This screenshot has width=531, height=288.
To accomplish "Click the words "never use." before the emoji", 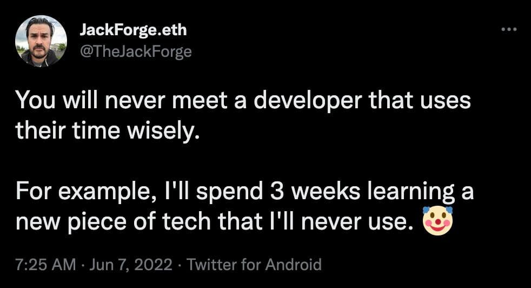I will (x=357, y=222).
